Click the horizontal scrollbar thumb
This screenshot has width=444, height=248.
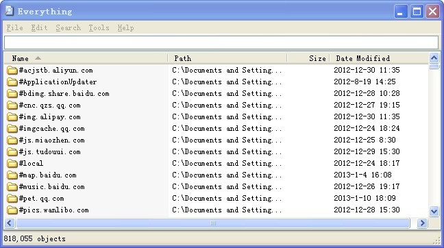click(213, 223)
